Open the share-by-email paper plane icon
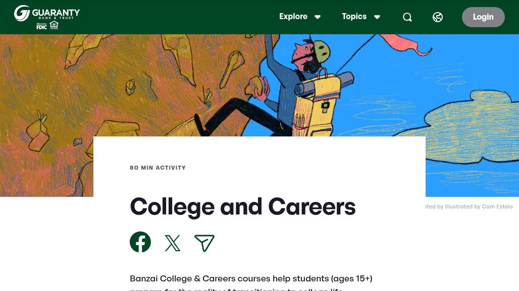 tap(204, 243)
